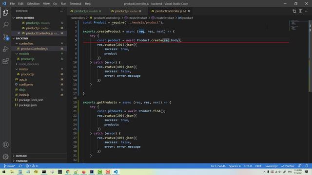Open the Manage gear icon
312x175 pixels.
click(x=5, y=157)
